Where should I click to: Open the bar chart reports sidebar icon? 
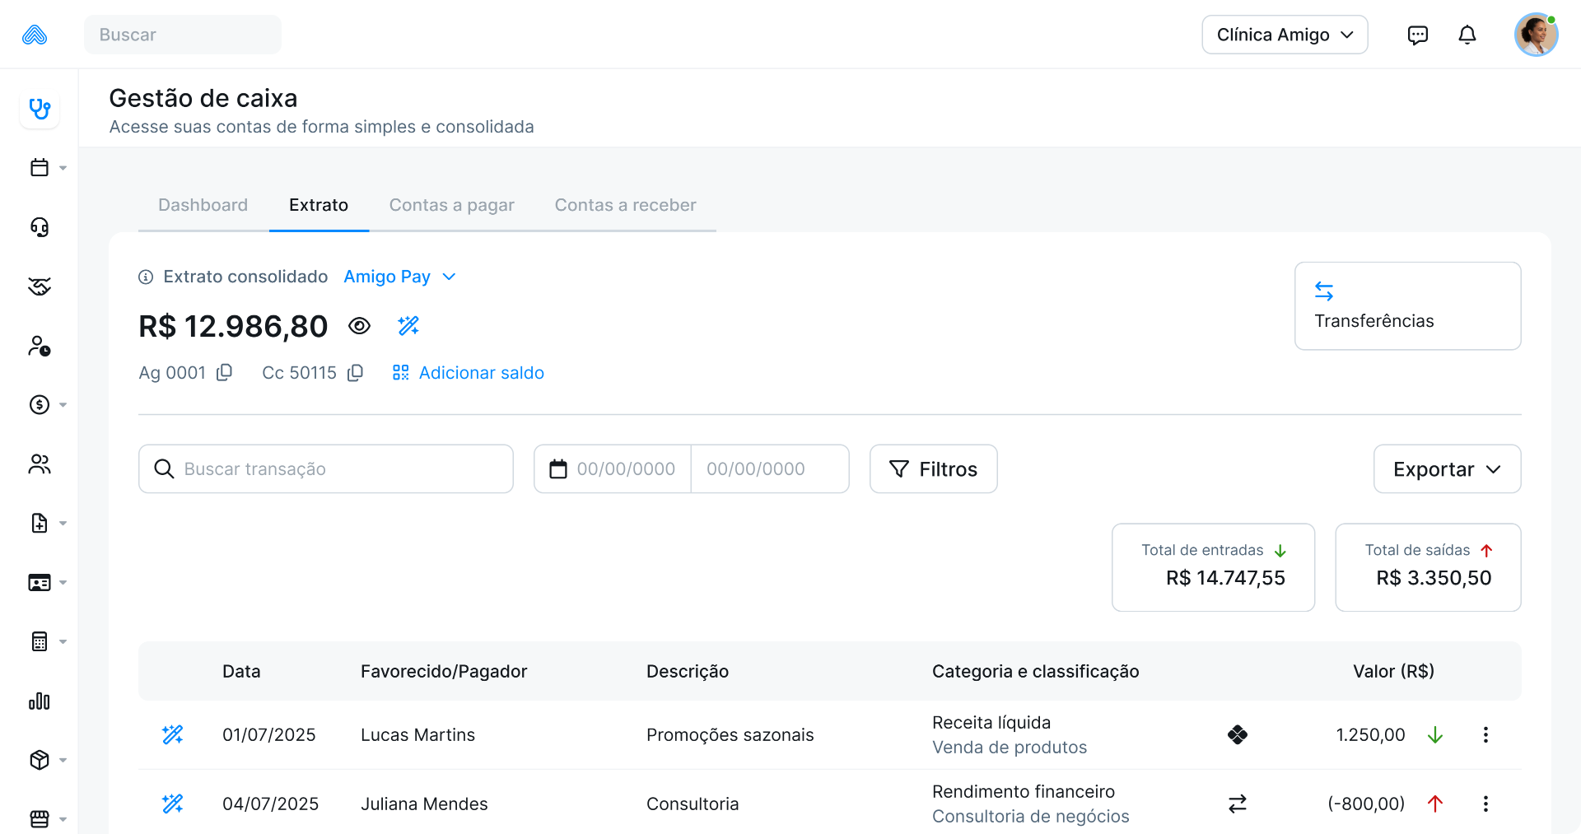click(40, 701)
